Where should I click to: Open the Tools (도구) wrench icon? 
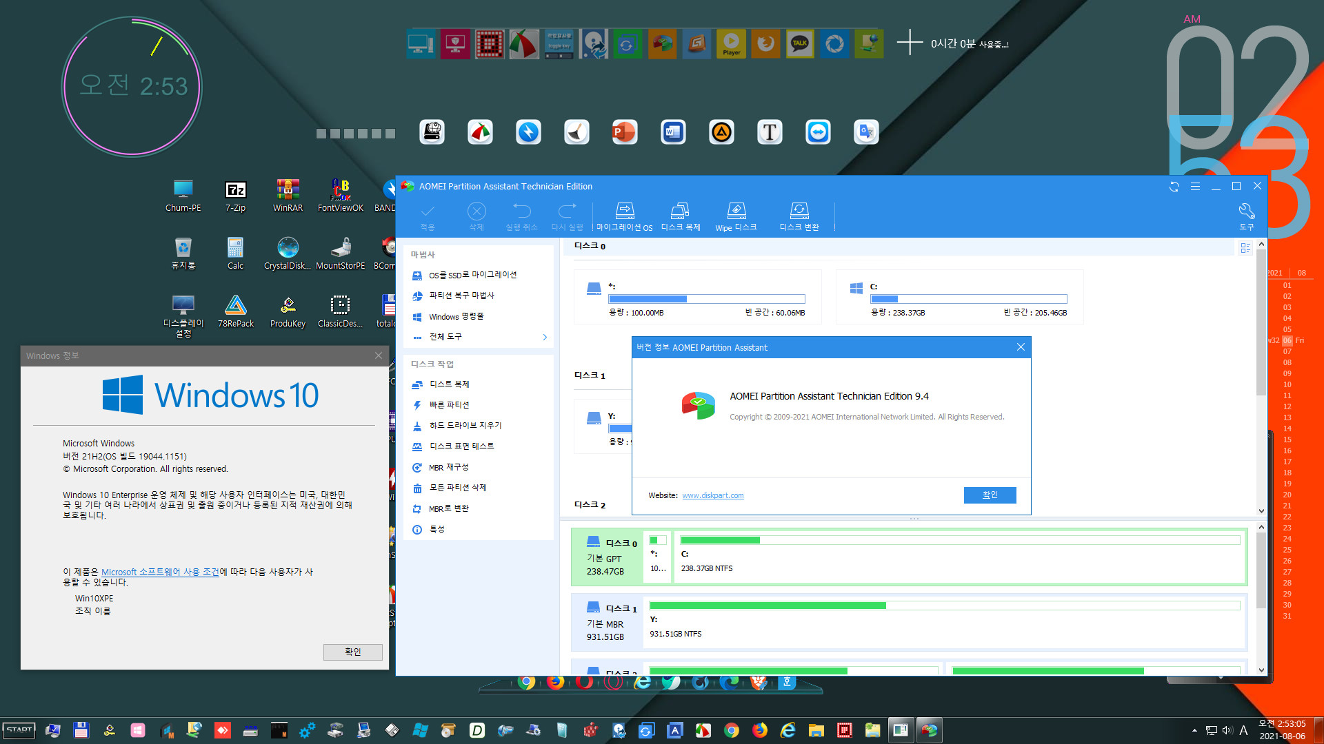click(1246, 216)
